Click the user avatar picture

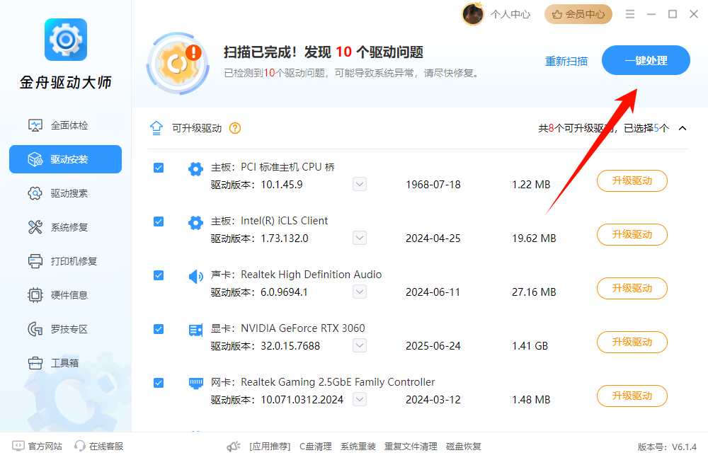click(473, 14)
